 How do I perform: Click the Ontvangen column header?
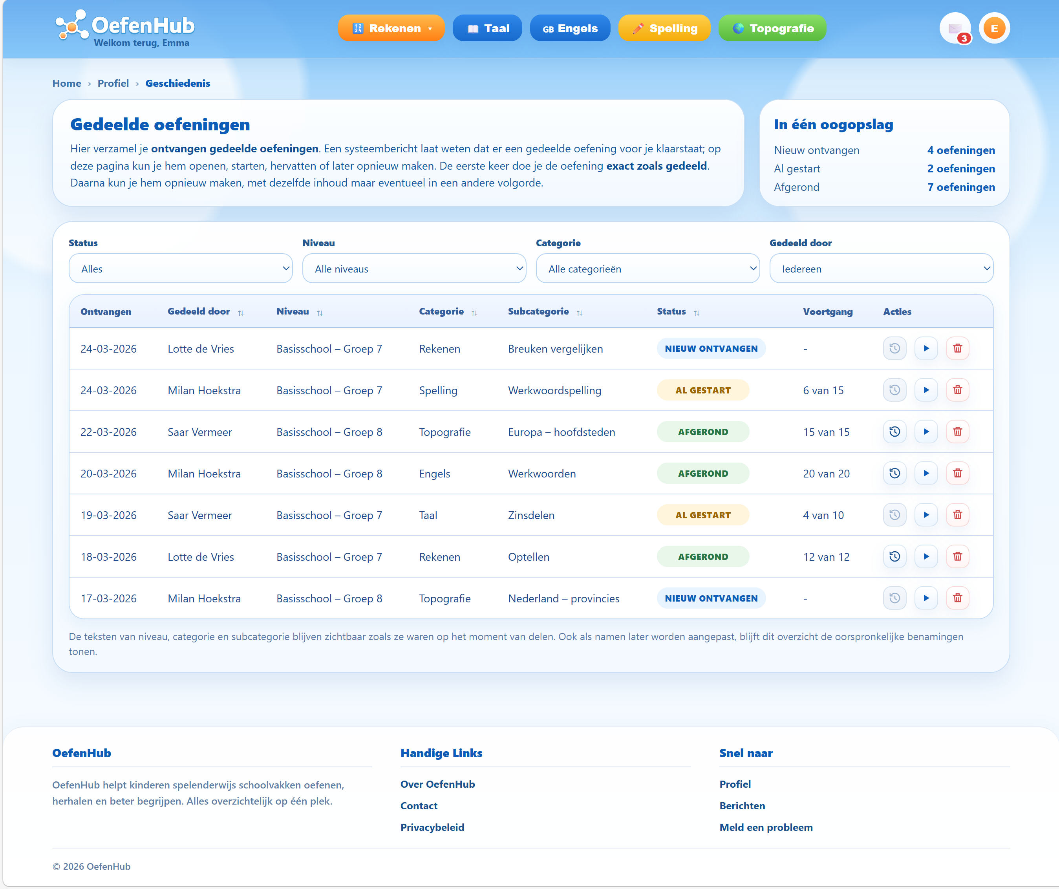pyautogui.click(x=106, y=312)
